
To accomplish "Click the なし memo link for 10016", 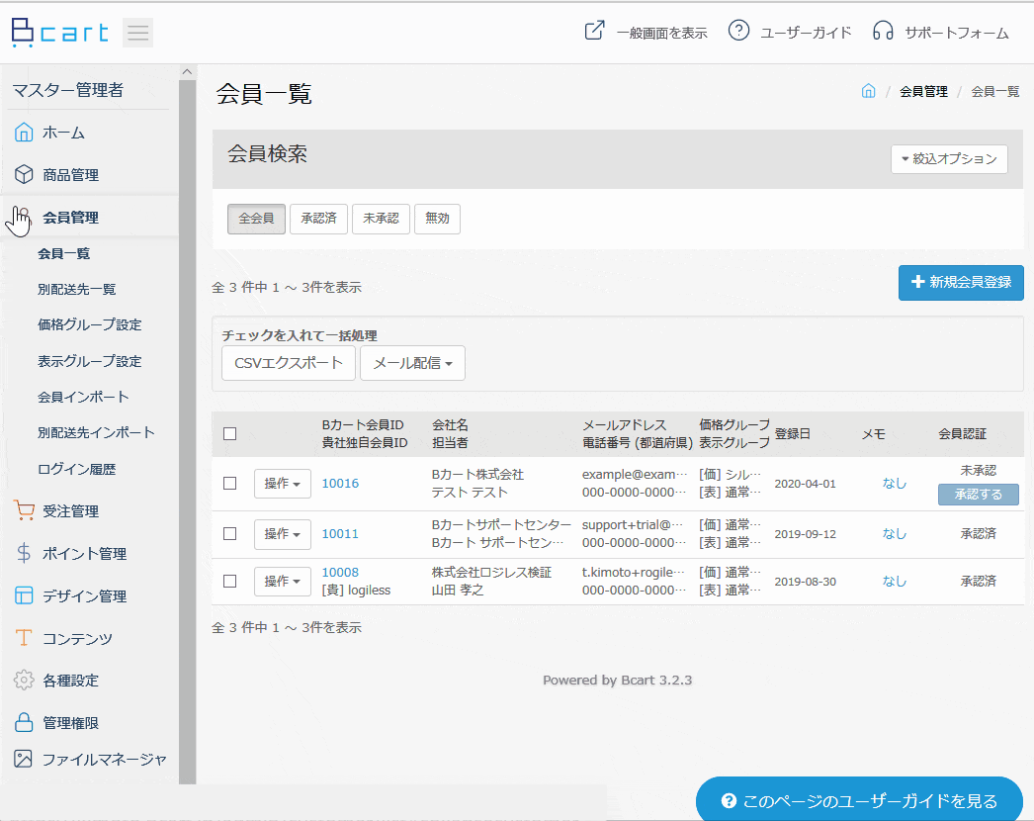I will click(x=895, y=483).
